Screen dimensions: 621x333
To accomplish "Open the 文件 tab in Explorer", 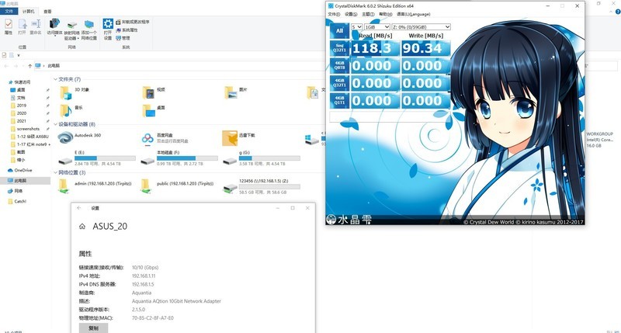I will point(9,11).
